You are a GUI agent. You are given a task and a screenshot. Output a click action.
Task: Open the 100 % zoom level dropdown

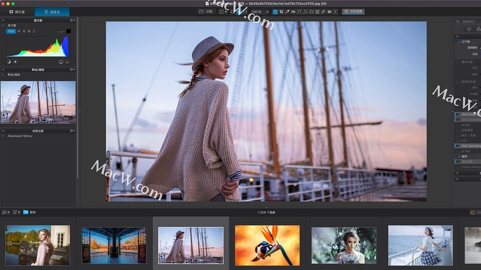pyautogui.click(x=260, y=12)
